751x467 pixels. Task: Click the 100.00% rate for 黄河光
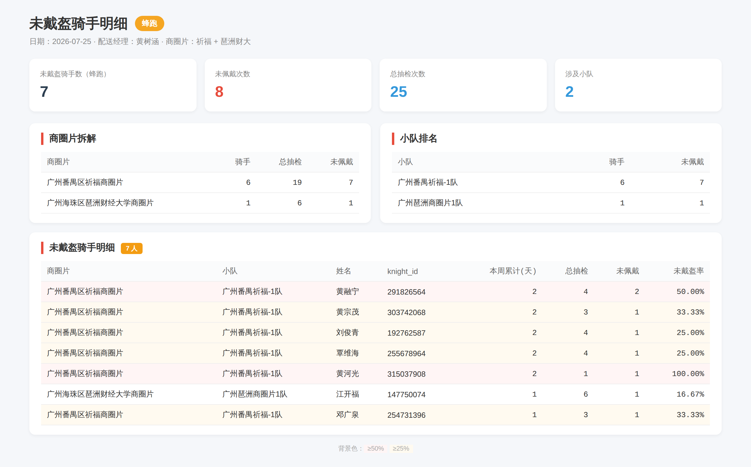click(x=688, y=374)
